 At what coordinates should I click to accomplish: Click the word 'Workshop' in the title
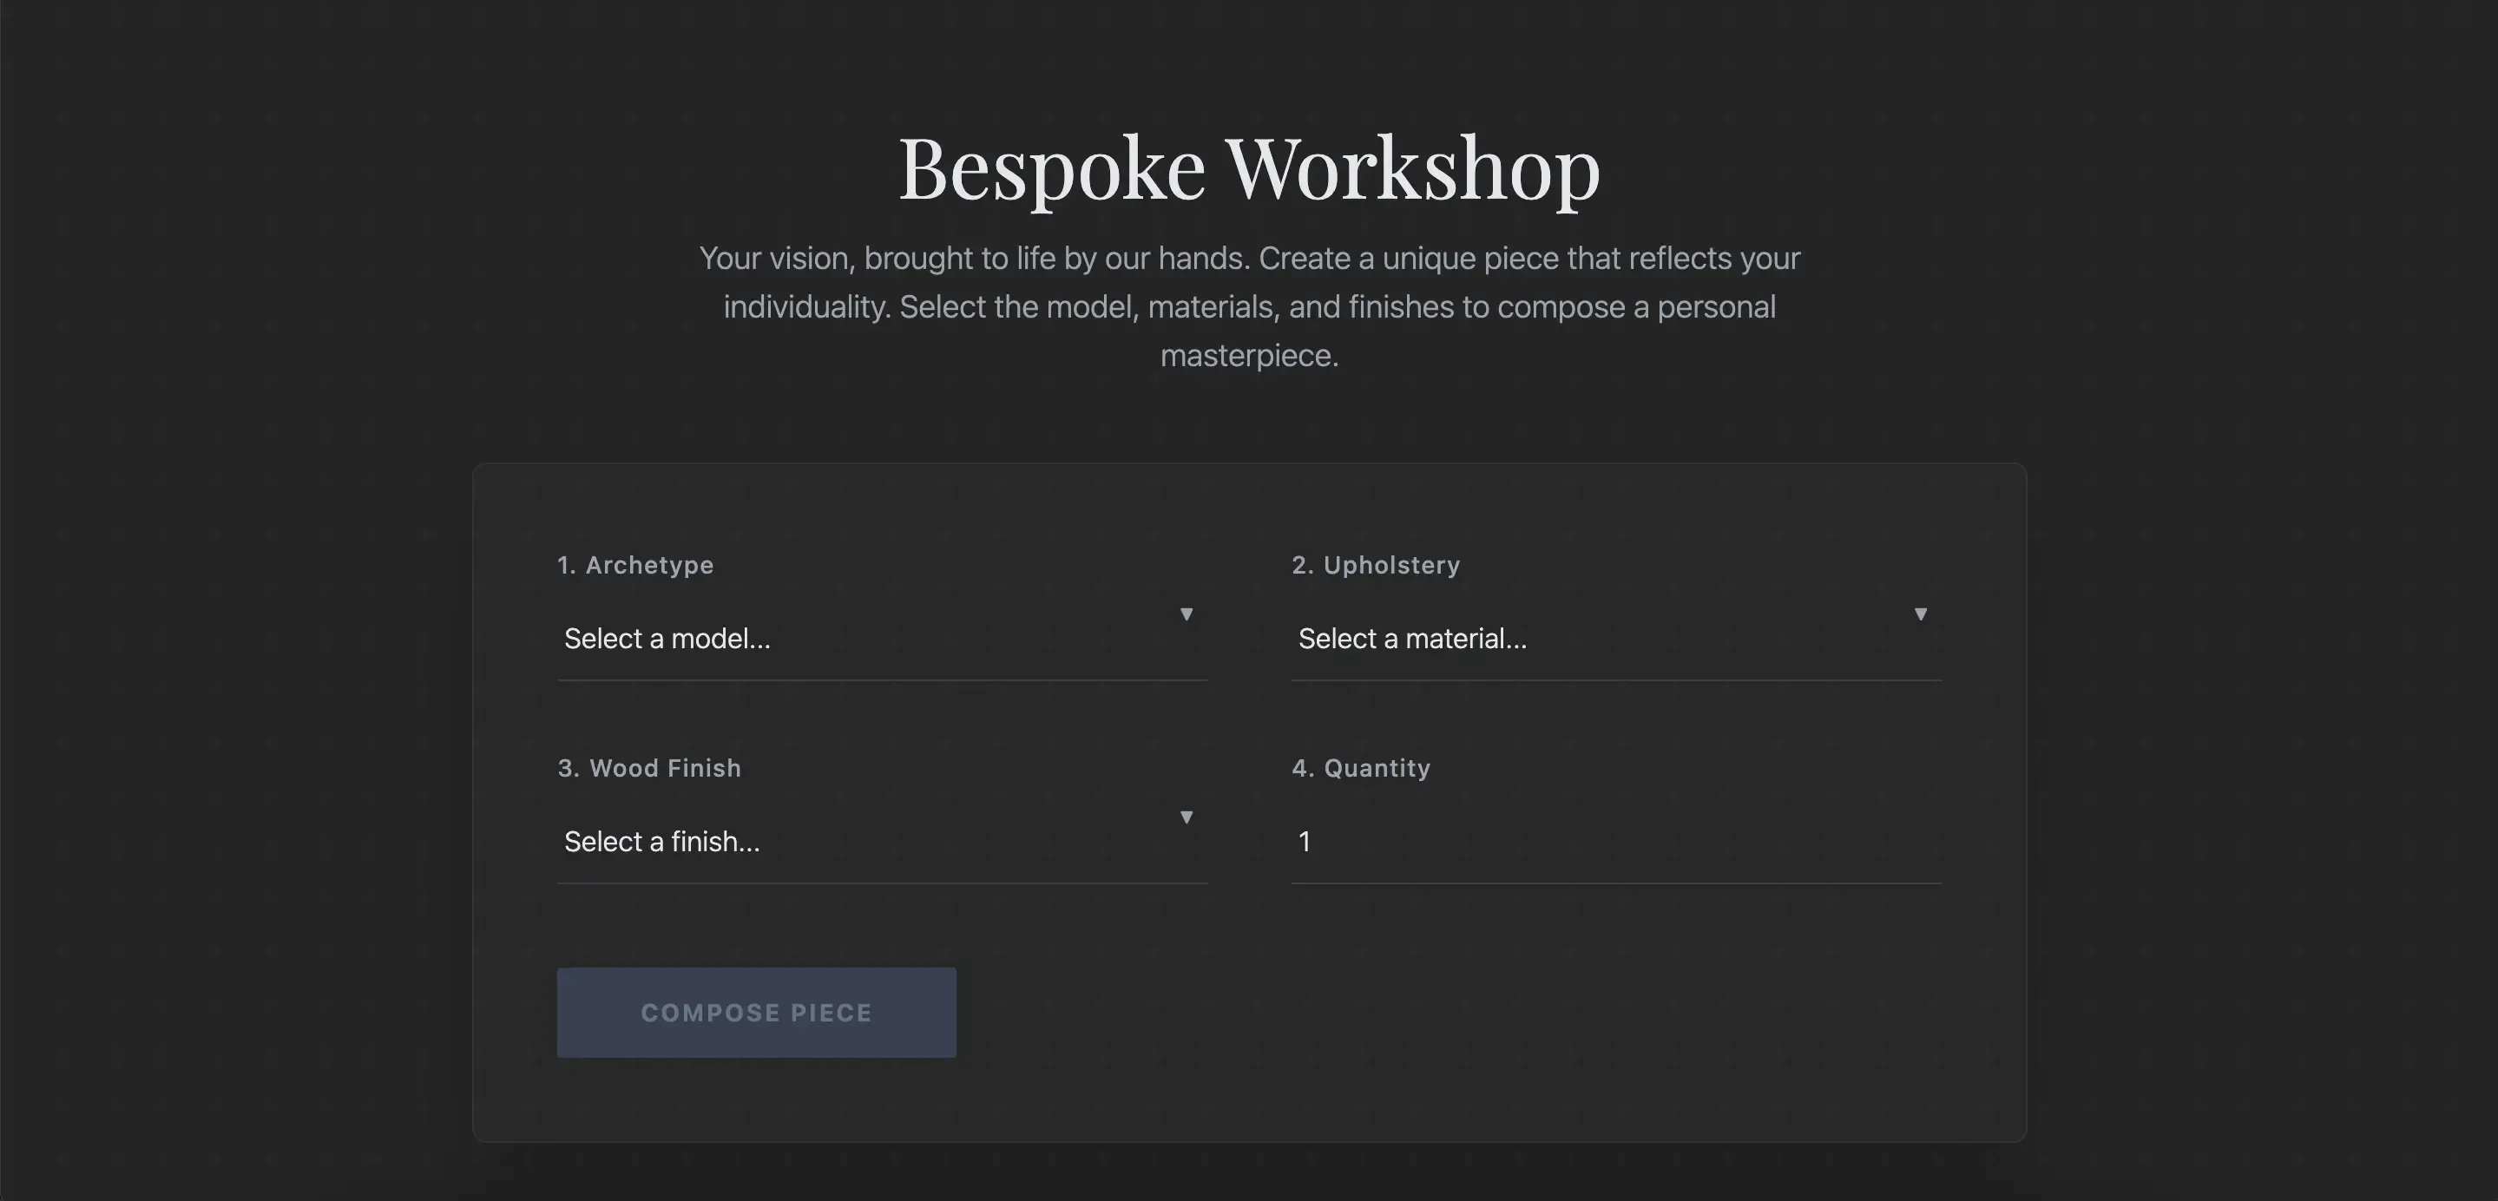[1413, 169]
